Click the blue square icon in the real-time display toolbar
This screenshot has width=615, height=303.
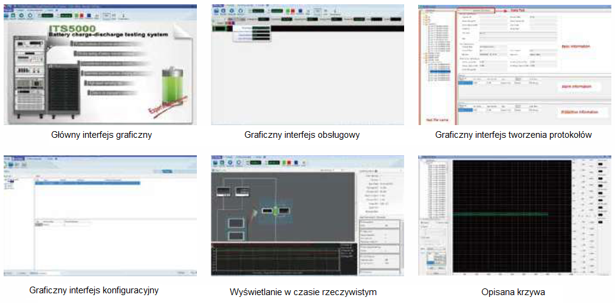[x=297, y=162]
